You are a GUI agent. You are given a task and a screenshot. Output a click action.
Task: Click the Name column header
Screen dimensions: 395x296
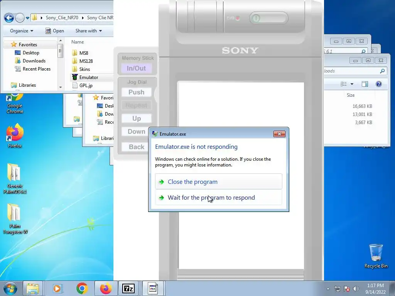[77, 42]
